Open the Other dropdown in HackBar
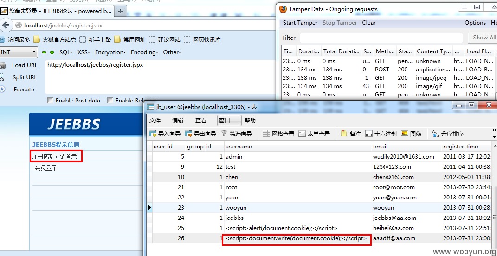This screenshot has height=256, width=497. click(172, 52)
